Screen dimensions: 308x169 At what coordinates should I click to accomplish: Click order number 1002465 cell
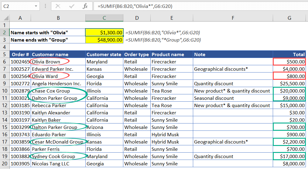pyautogui.click(x=20, y=62)
